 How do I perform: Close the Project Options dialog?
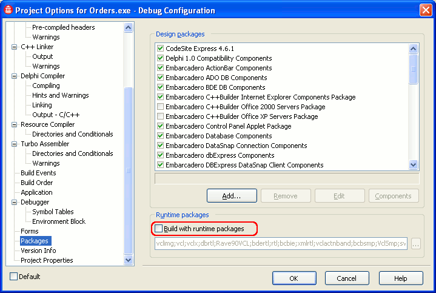(426, 10)
